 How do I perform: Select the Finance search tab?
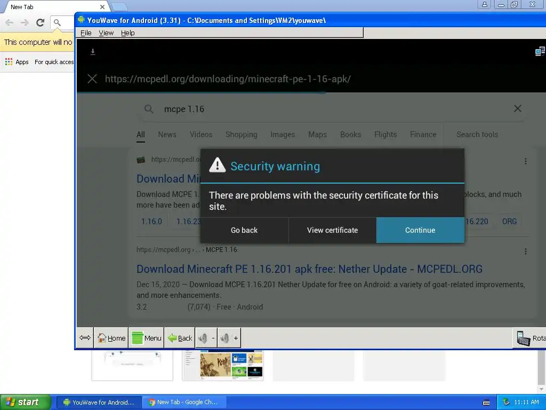click(423, 135)
